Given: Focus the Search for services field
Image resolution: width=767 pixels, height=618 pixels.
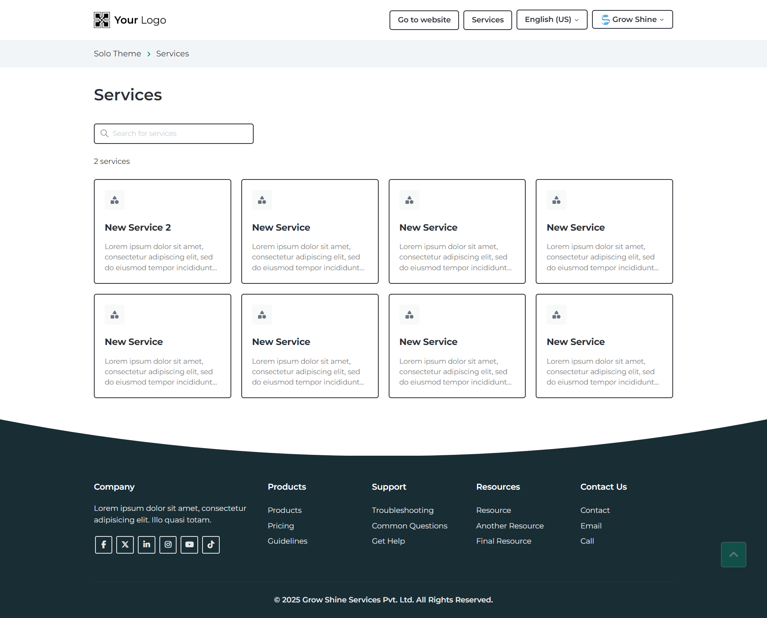Looking at the screenshot, I should [x=180, y=134].
